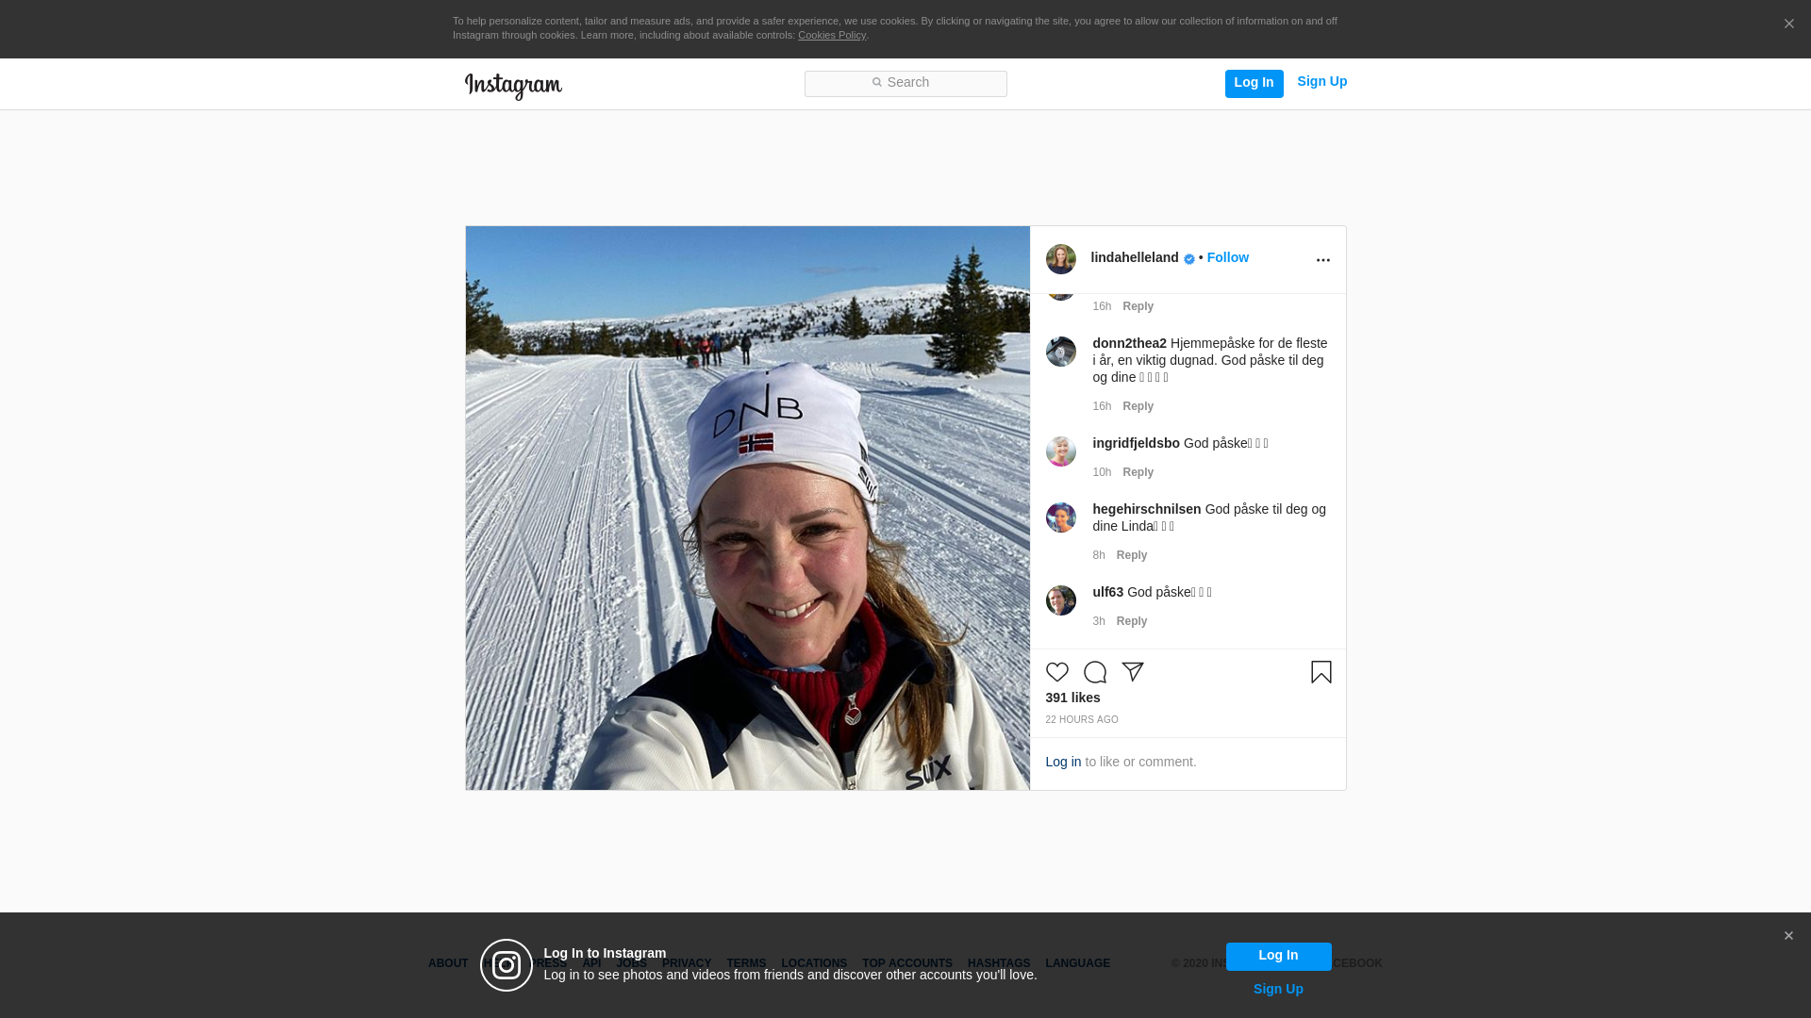Open ingridfjeldsbo username link
The width and height of the screenshot is (1811, 1018).
point(1136,443)
